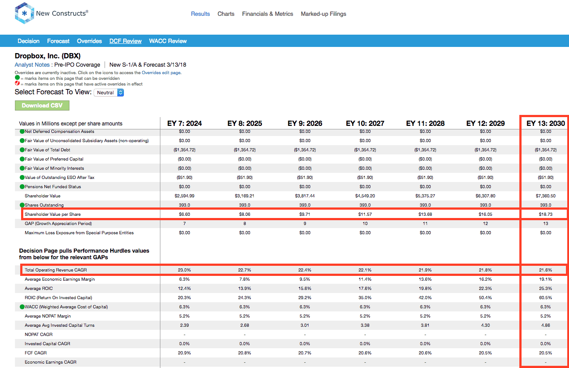This screenshot has width=569, height=368.
Task: Click green override dot for Pensions Net Funded Status
Action: pos(22,187)
